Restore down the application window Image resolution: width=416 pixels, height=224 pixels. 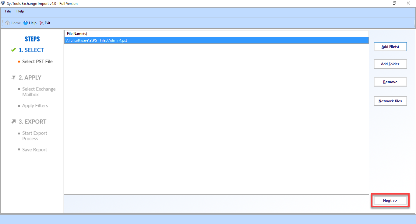coord(395,3)
